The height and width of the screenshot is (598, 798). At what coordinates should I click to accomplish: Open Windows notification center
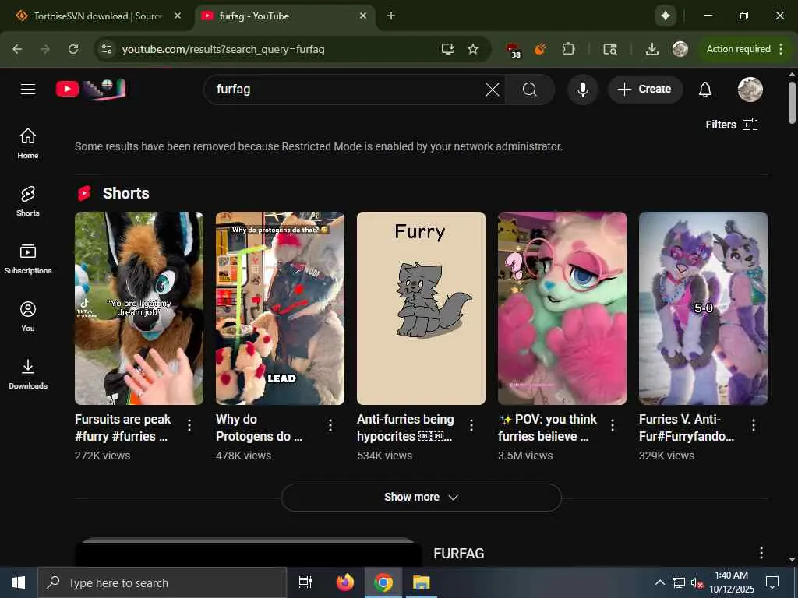772,582
